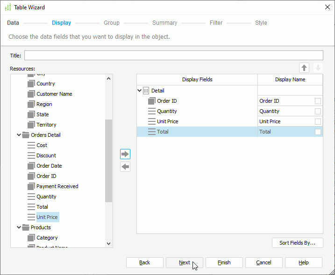Viewport: 335px width, 275px height.
Task: Click the Display Fields column header
Action: pyautogui.click(x=197, y=79)
